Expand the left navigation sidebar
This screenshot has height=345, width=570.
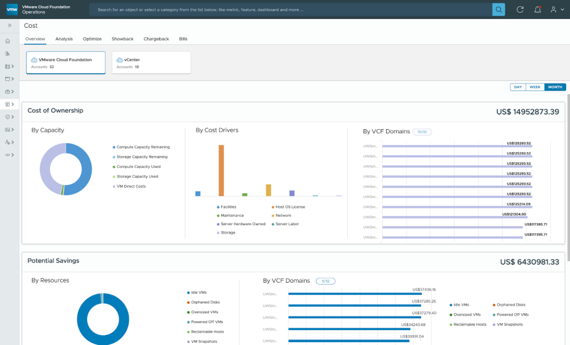[x=9, y=25]
